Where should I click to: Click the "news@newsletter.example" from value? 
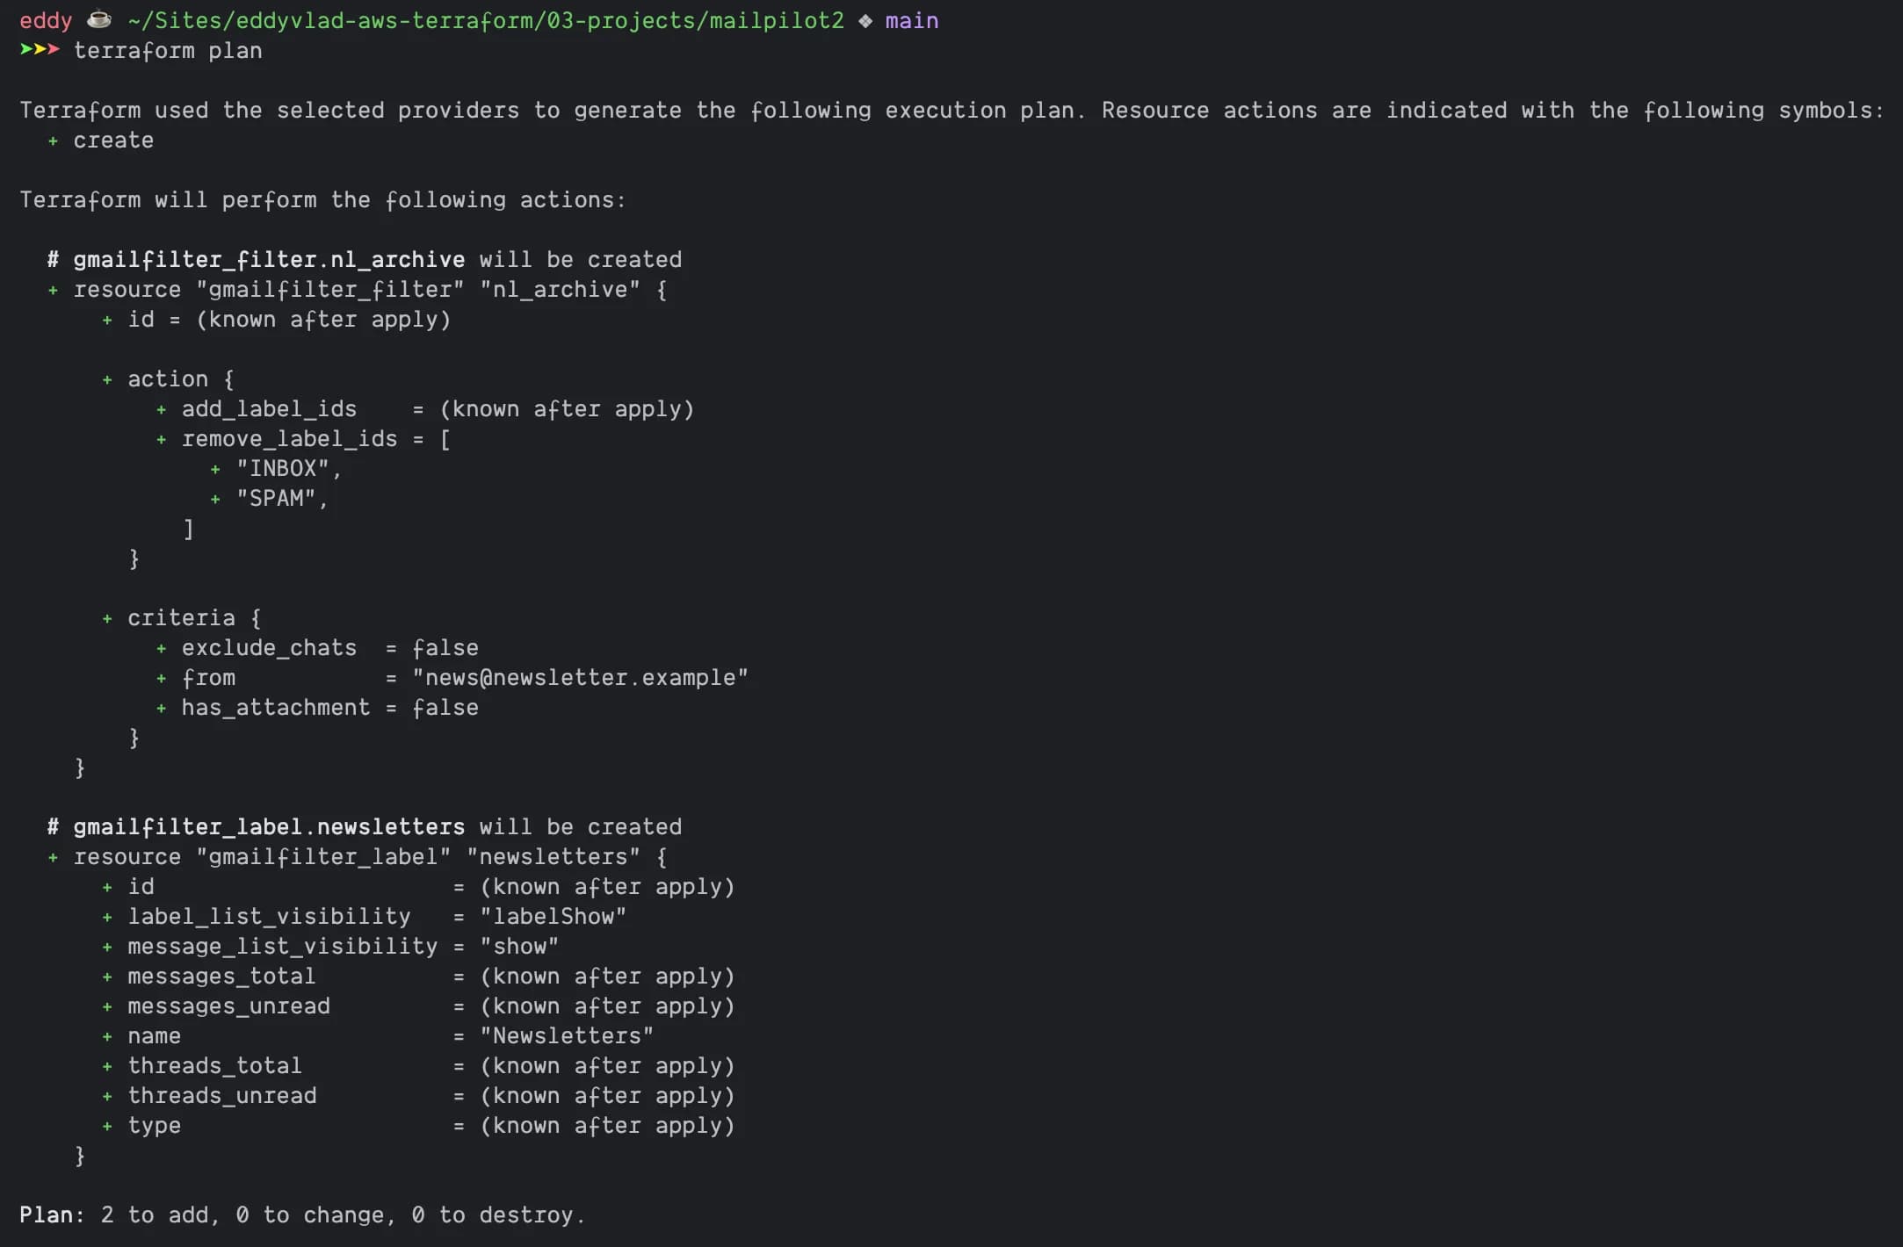(580, 678)
